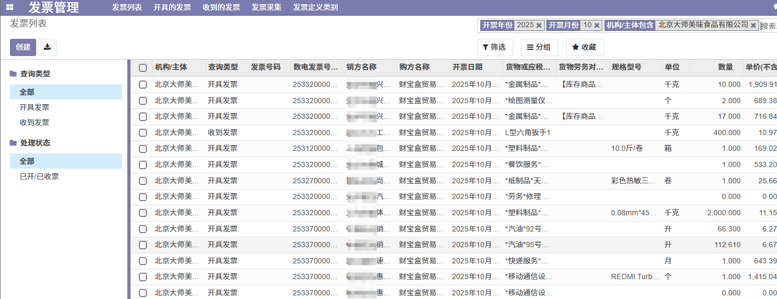
Task: Remove the 开票月份 10 filter tag
Action: tap(597, 25)
